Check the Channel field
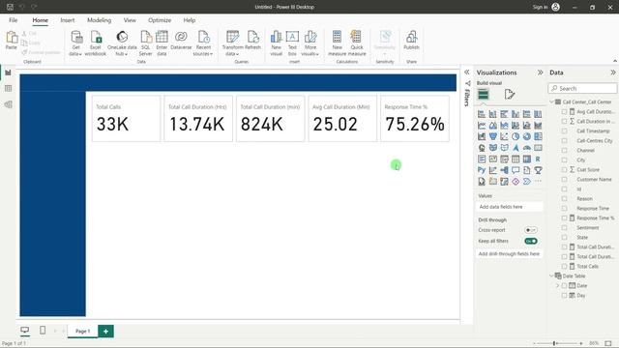The height and width of the screenshot is (348, 619). [x=565, y=151]
